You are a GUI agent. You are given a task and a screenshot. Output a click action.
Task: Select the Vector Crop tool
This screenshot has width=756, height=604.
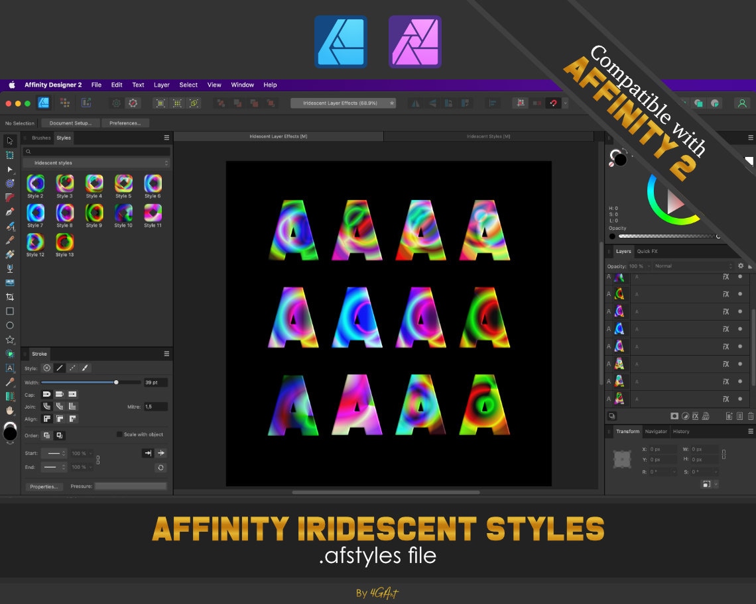(10, 296)
